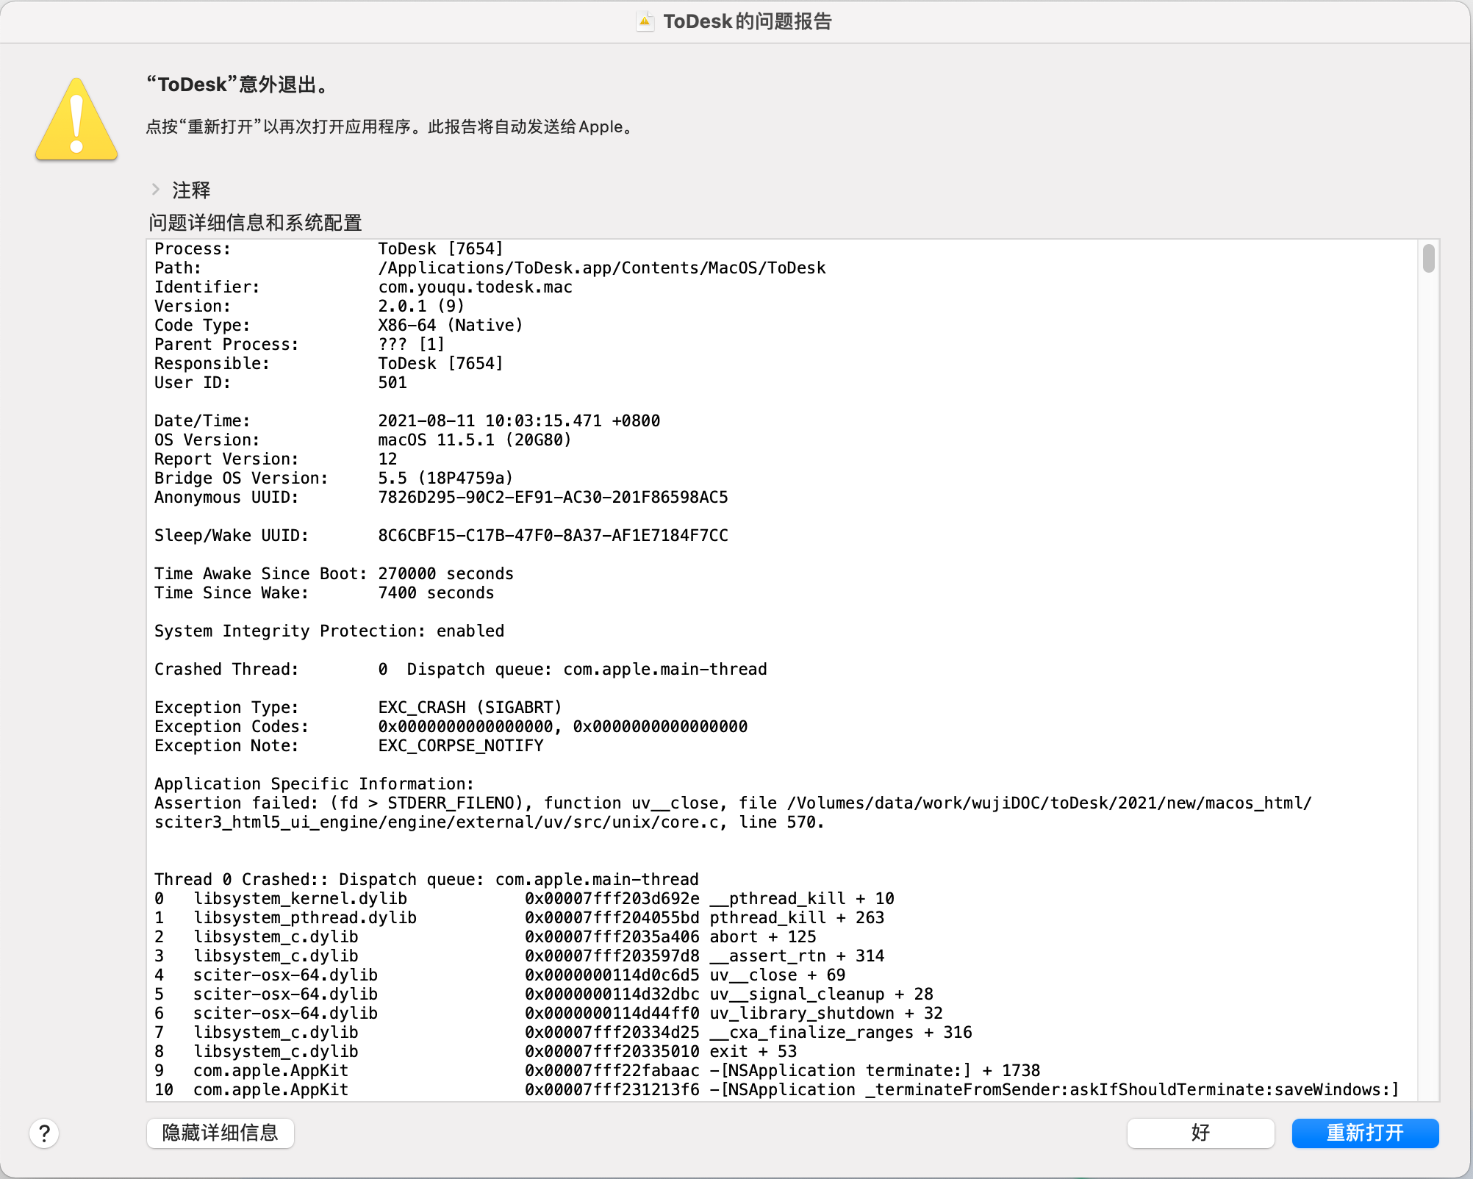Click stack frame 0 __pthread_kill + 10

click(x=524, y=898)
